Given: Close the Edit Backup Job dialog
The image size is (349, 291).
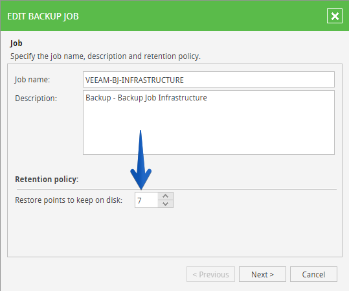Looking at the screenshot, I should point(335,16).
